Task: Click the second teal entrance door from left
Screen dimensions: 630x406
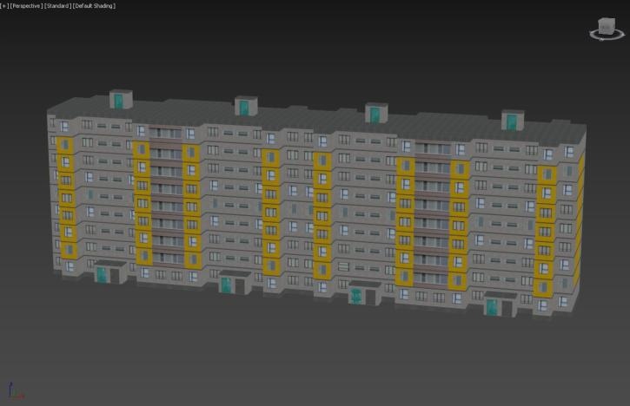Action: (226, 285)
